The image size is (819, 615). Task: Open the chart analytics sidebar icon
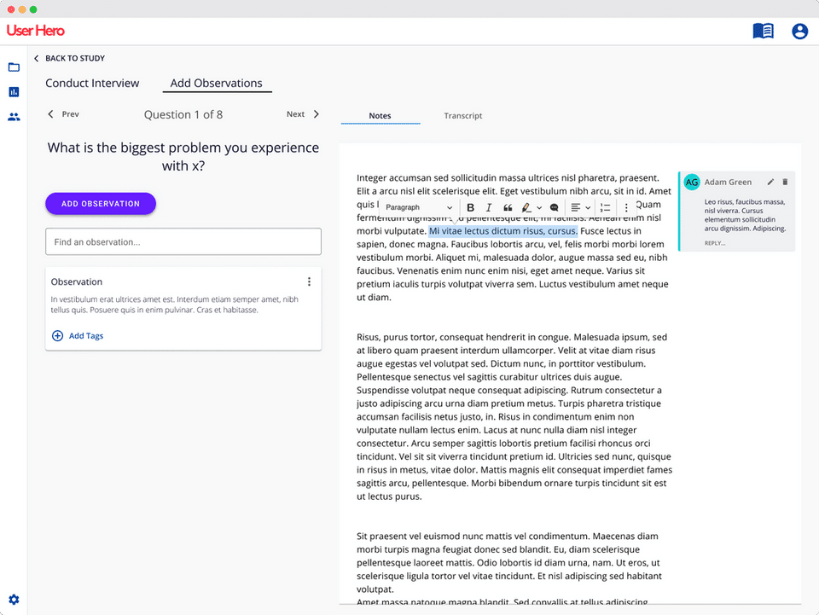[15, 92]
